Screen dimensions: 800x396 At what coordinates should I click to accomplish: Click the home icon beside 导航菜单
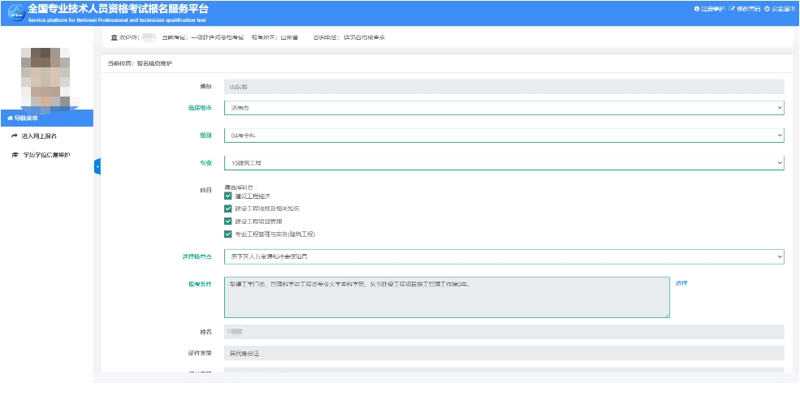10,118
